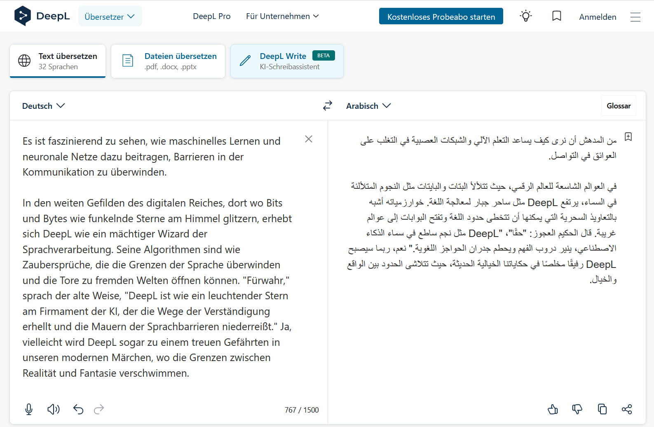Select the Text übersetzen tab
Image resolution: width=654 pixels, height=427 pixels.
[x=58, y=61]
